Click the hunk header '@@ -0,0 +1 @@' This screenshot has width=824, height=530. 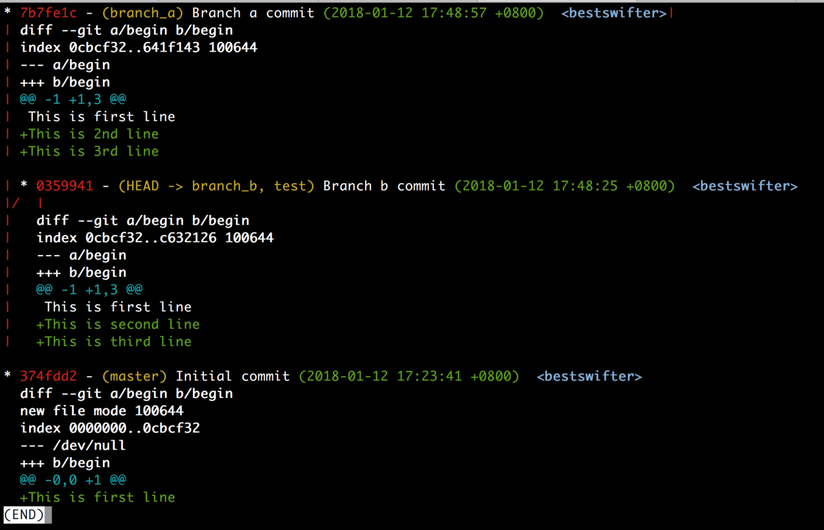point(73,480)
